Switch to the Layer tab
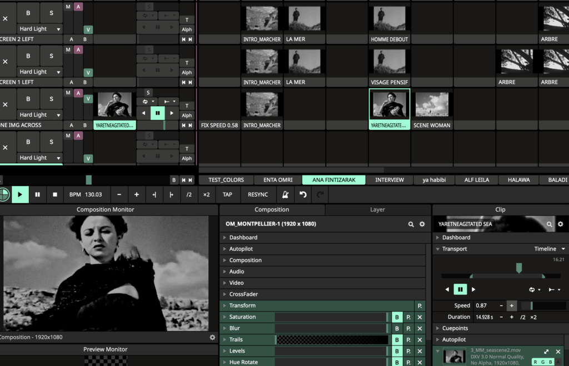 (377, 210)
